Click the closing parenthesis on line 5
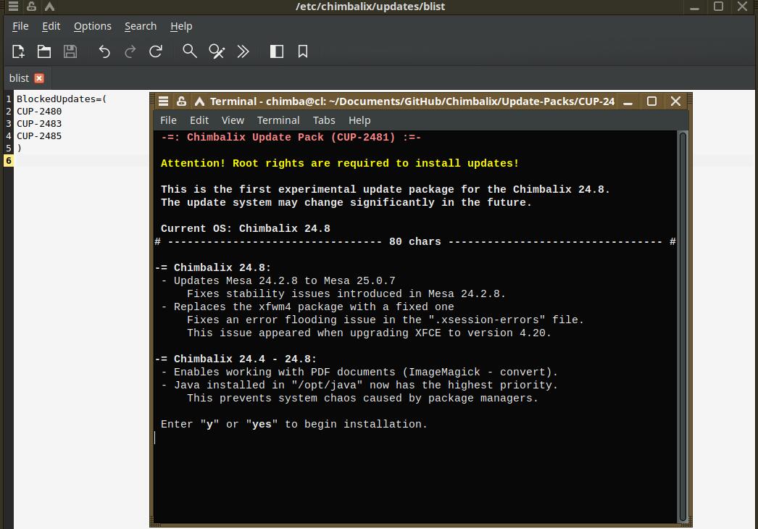The height and width of the screenshot is (529, 758). coord(20,149)
